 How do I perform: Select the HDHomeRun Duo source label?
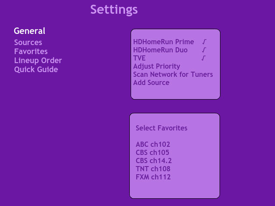[x=160, y=50]
